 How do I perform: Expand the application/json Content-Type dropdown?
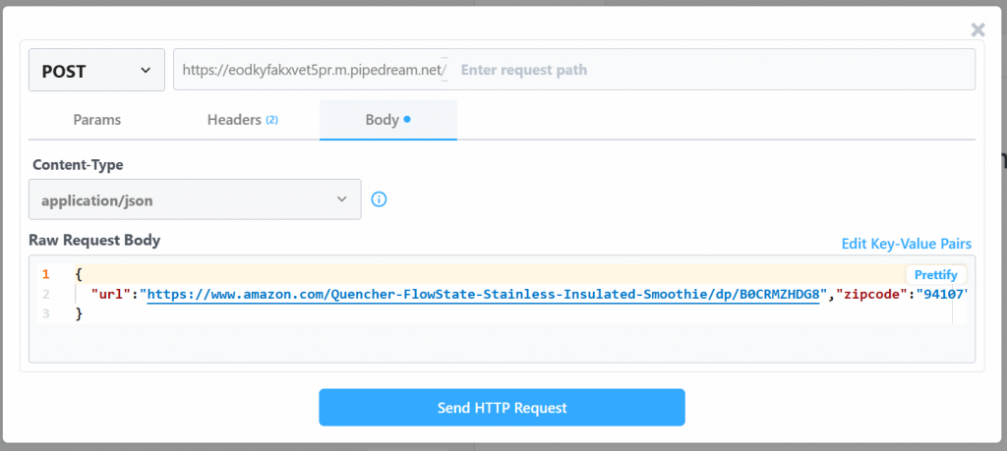(x=195, y=199)
